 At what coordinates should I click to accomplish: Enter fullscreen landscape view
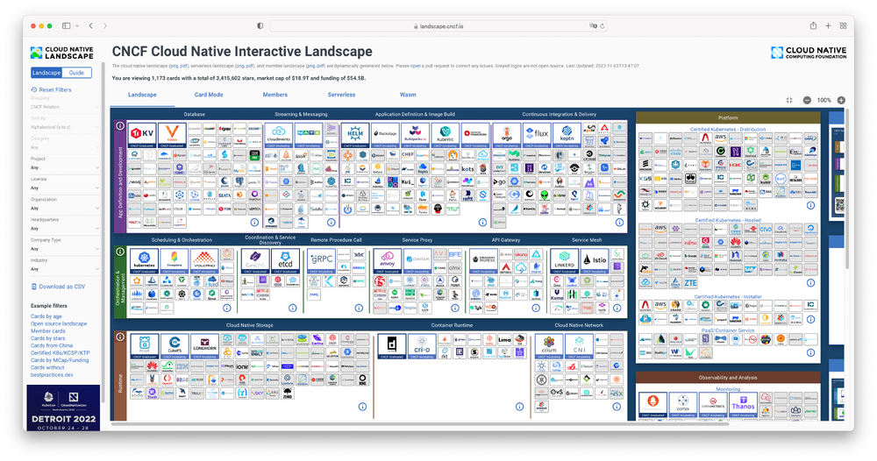click(789, 101)
